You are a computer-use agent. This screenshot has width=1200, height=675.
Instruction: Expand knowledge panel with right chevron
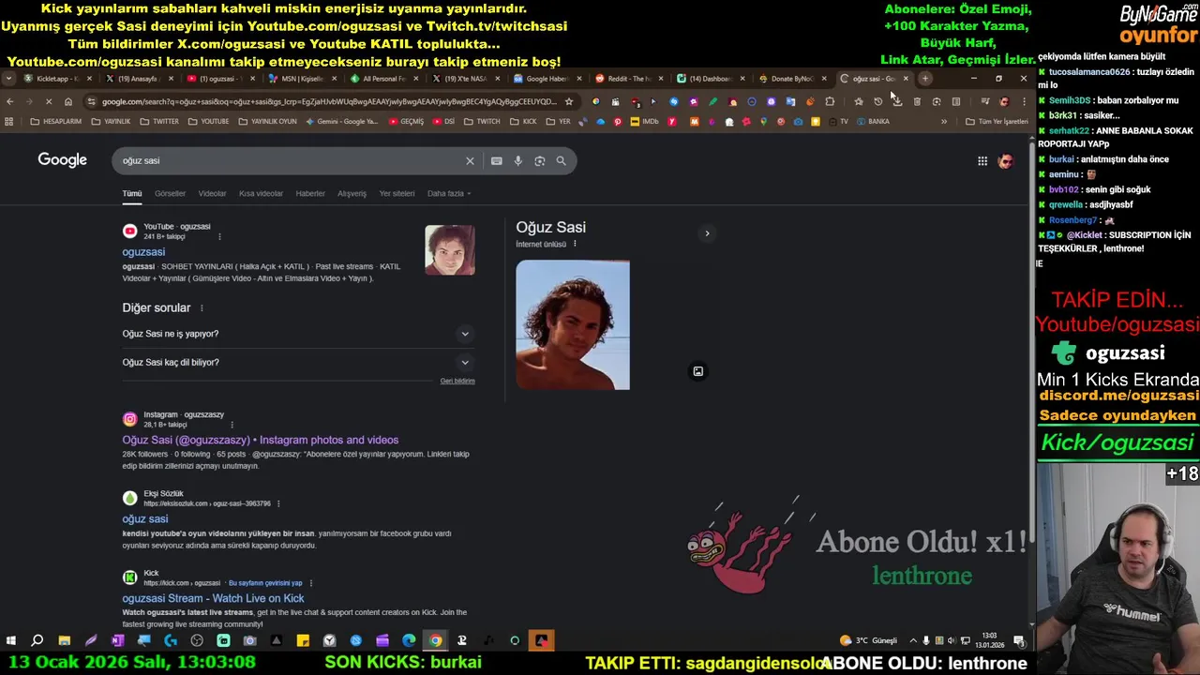point(707,233)
